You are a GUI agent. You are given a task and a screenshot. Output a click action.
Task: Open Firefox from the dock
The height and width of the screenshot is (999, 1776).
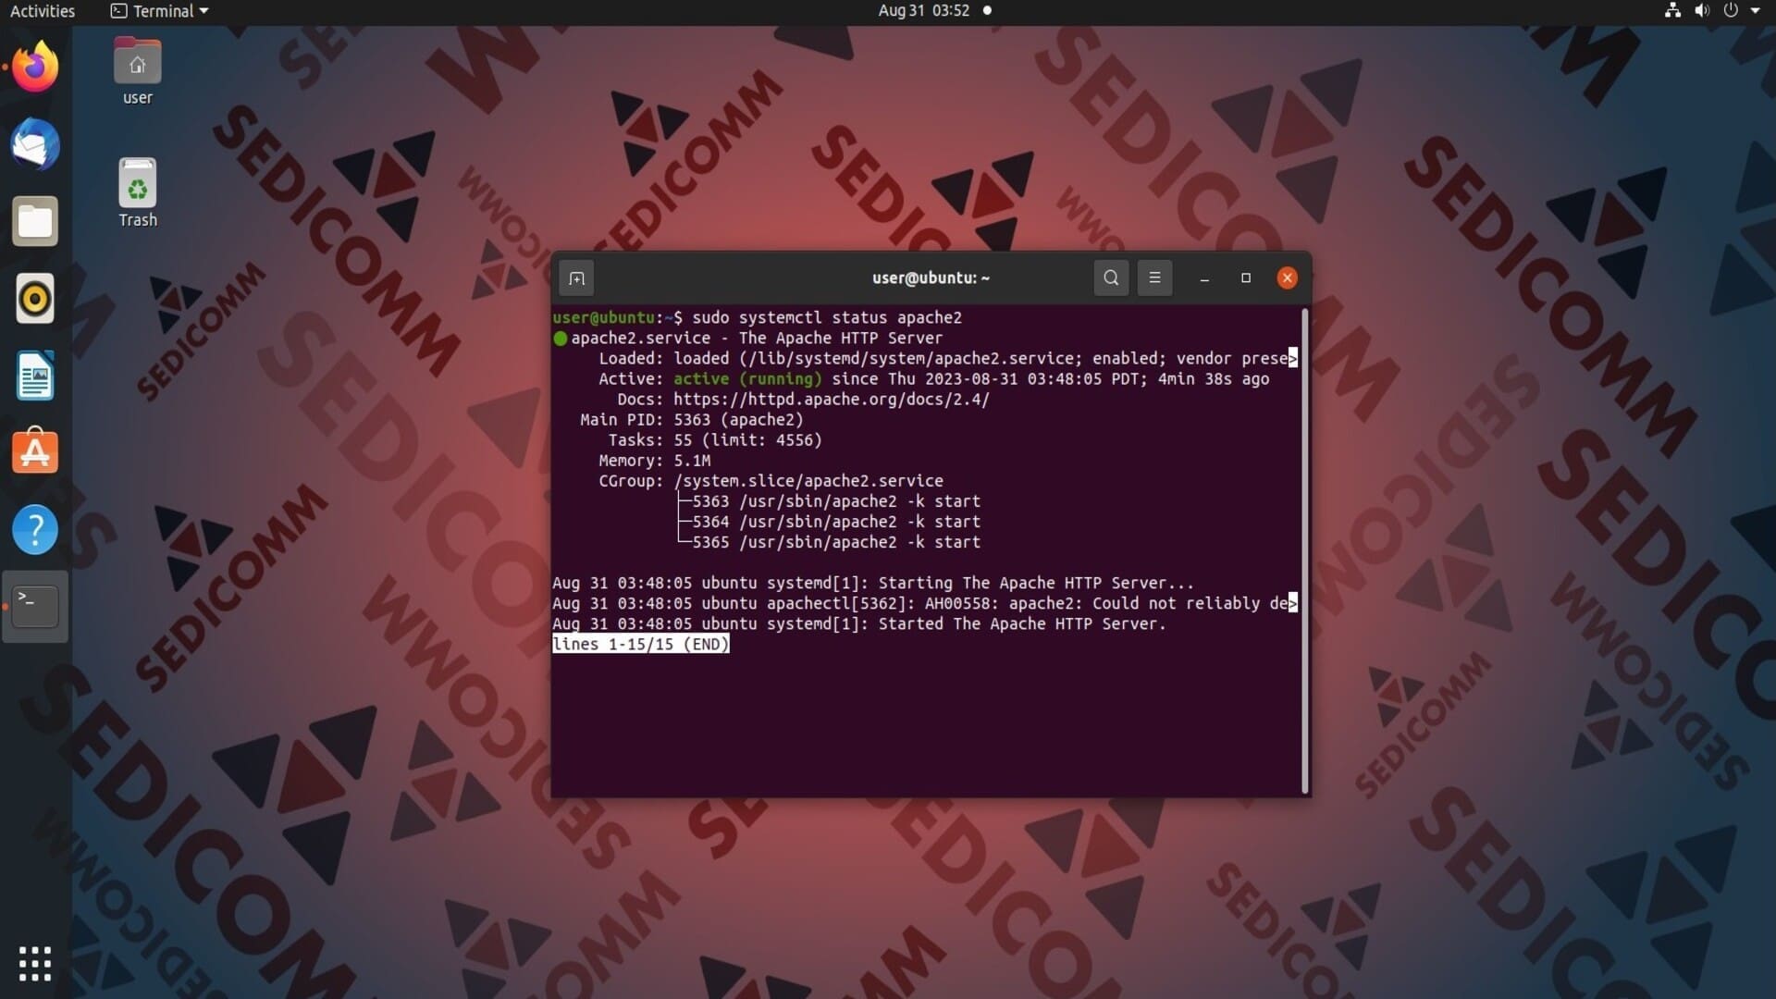coord(35,67)
